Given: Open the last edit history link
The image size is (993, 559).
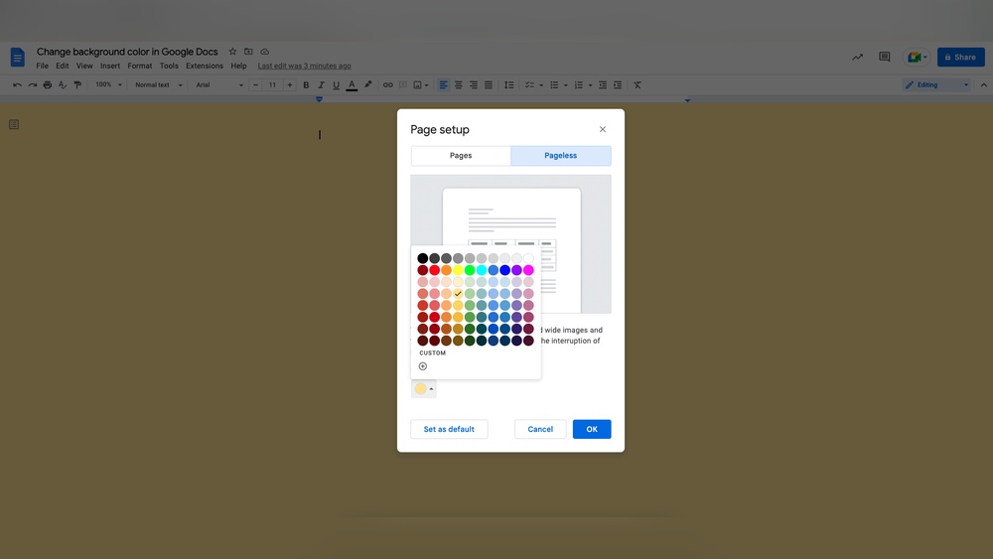Looking at the screenshot, I should [x=304, y=66].
